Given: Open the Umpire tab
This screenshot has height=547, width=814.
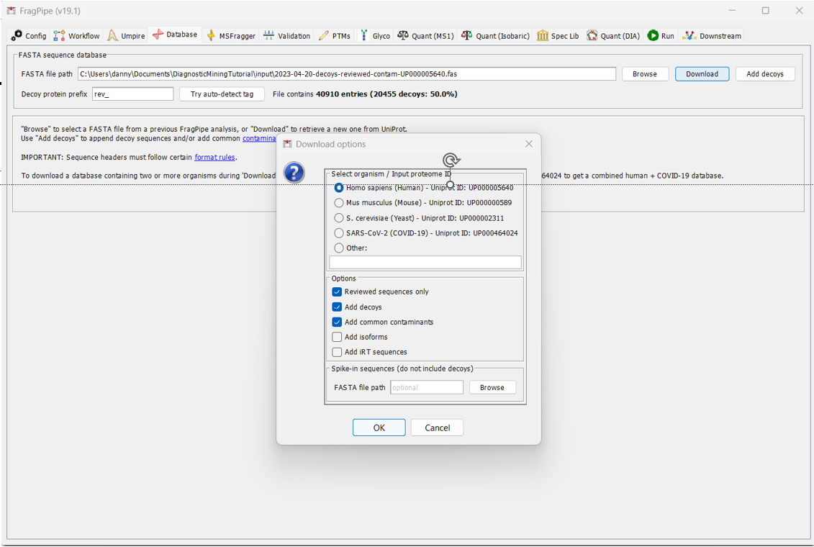Looking at the screenshot, I should pyautogui.click(x=126, y=36).
